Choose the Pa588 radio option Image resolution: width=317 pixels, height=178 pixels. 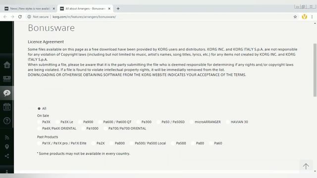[173, 143]
